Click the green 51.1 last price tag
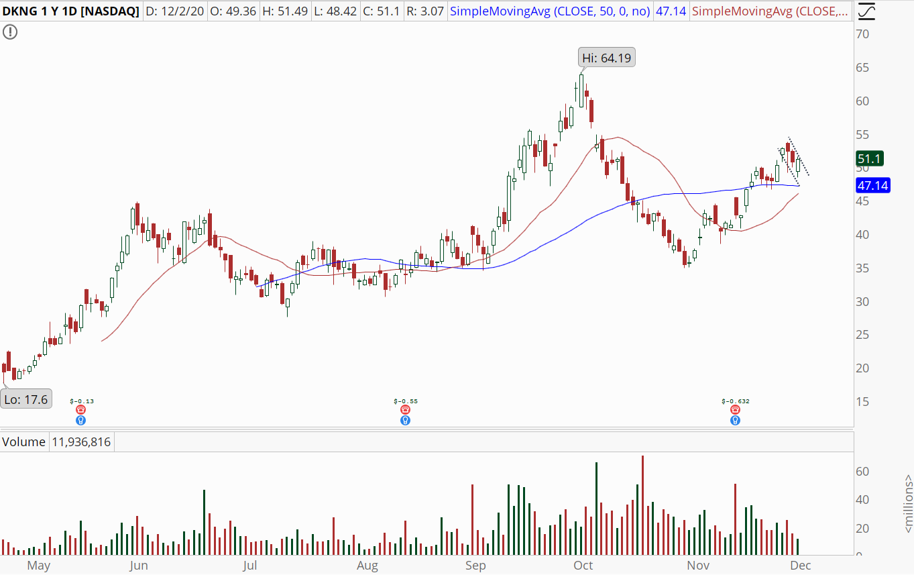 pos(870,159)
